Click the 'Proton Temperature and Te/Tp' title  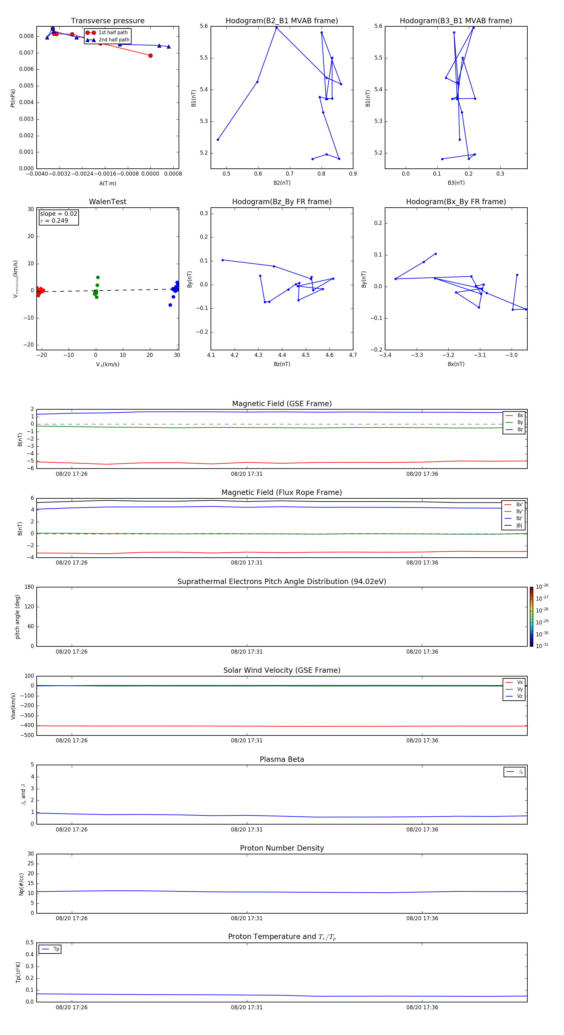click(x=282, y=937)
